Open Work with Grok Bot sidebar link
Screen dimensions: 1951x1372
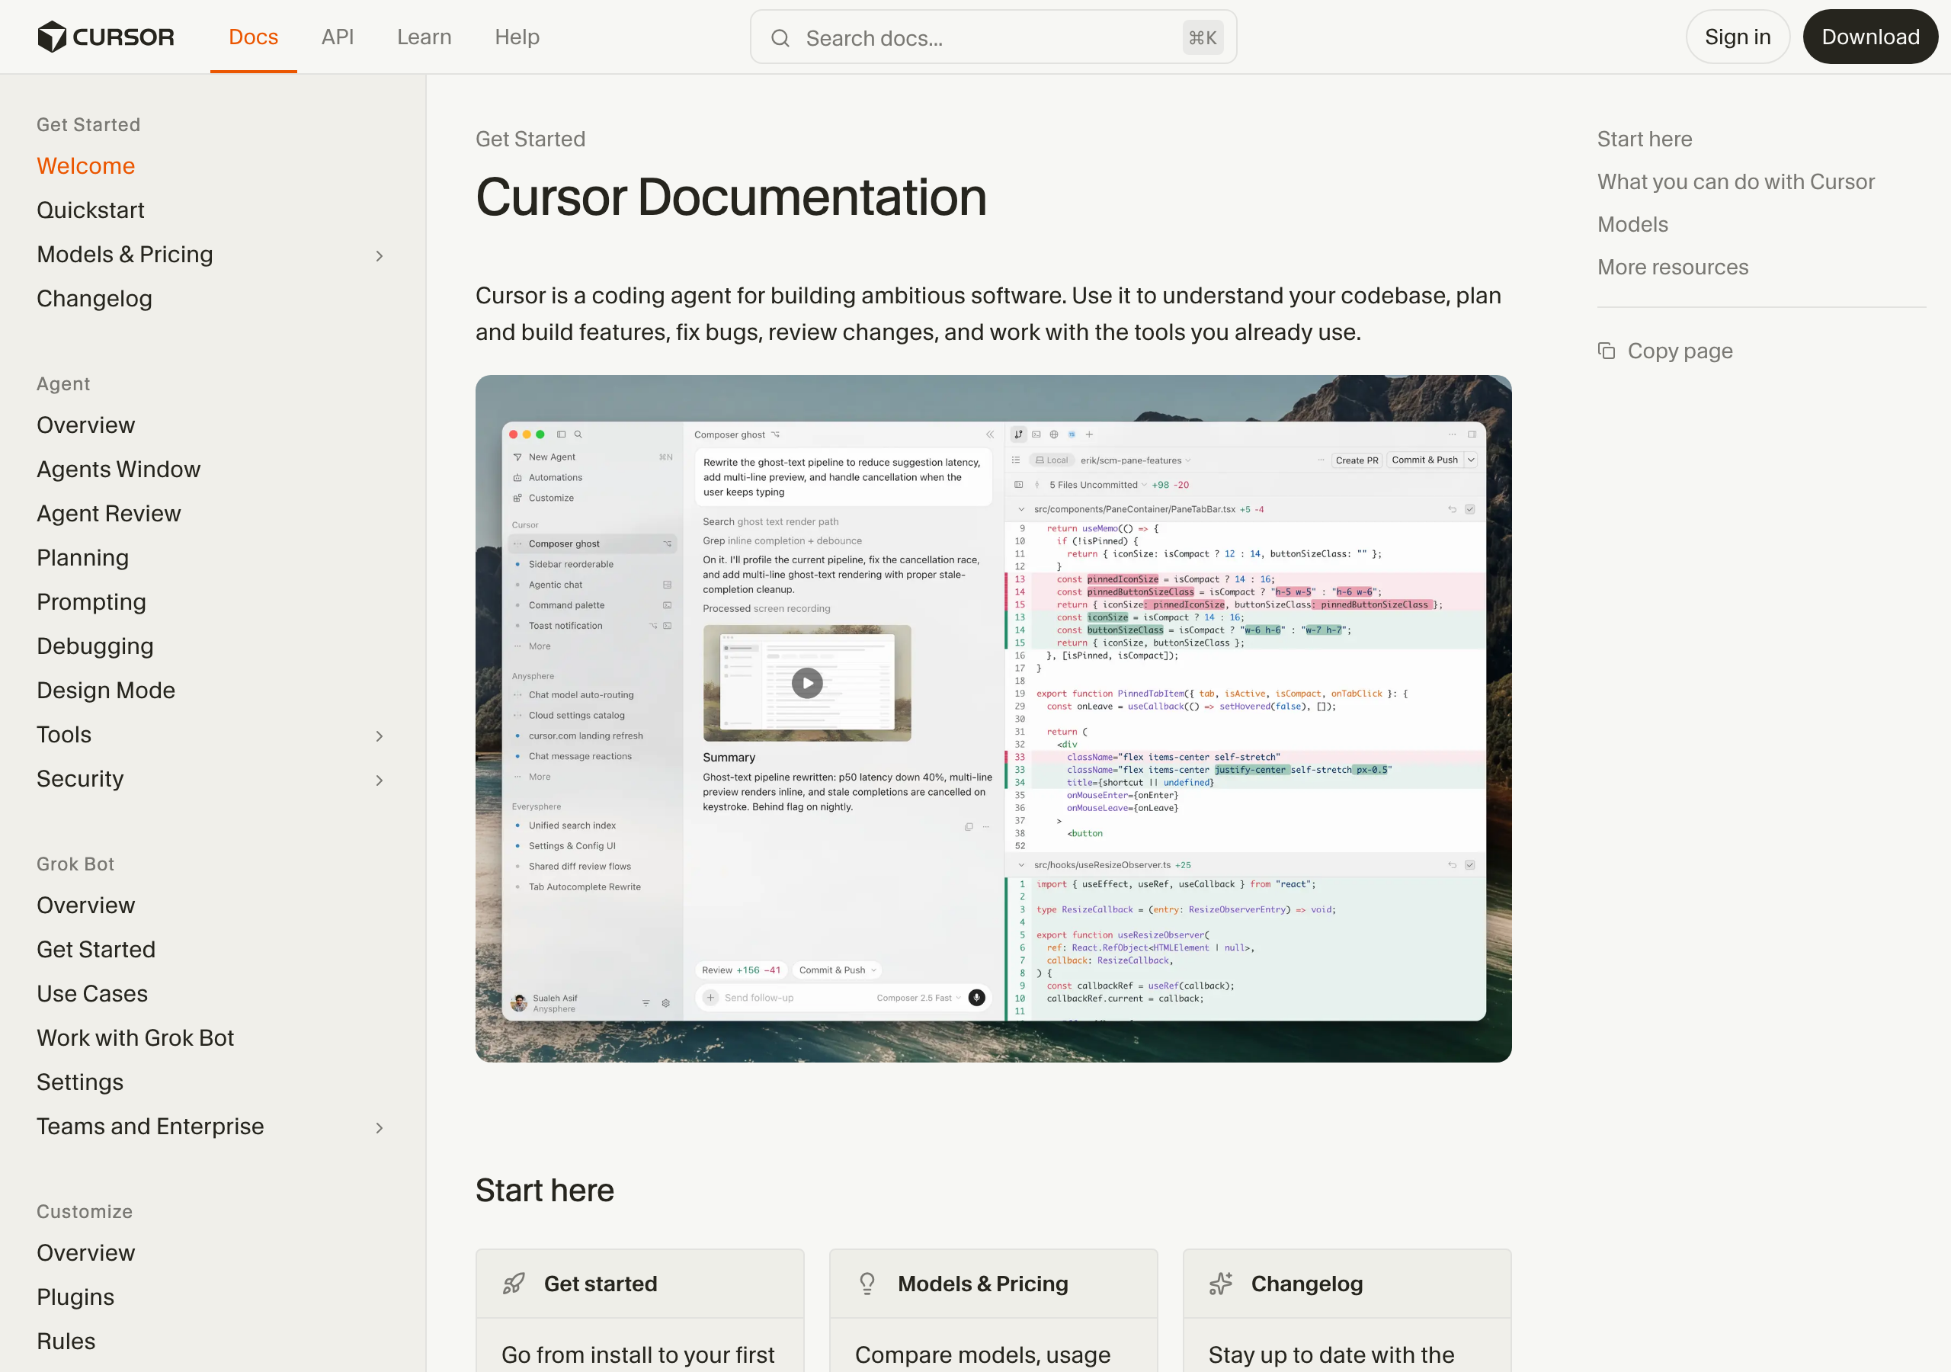pyautogui.click(x=135, y=1038)
